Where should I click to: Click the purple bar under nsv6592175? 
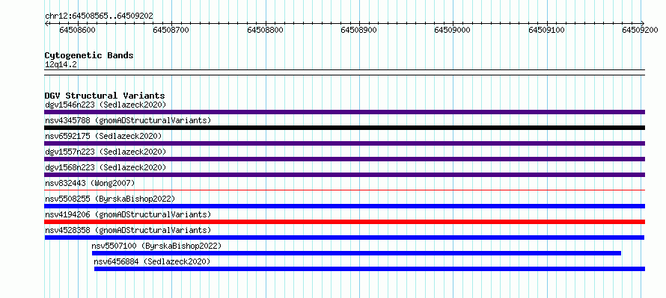344,143
